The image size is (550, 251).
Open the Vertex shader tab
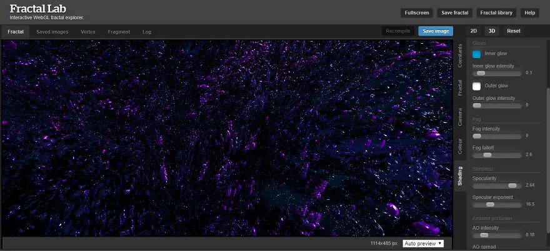coord(88,32)
